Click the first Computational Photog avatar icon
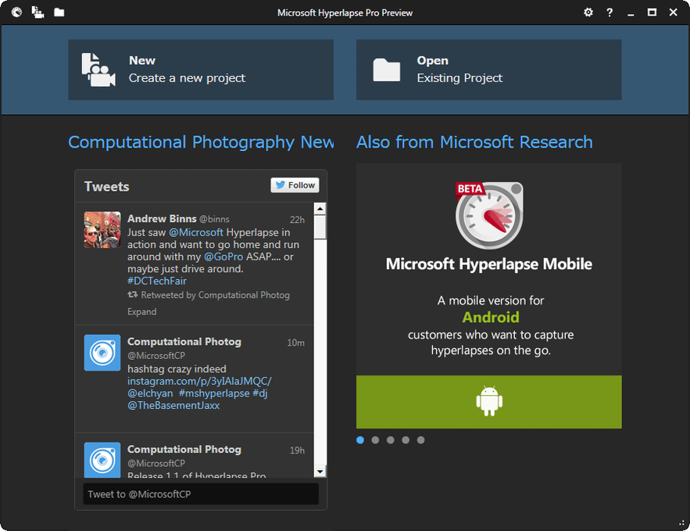Image resolution: width=690 pixels, height=531 pixels. pos(102,353)
